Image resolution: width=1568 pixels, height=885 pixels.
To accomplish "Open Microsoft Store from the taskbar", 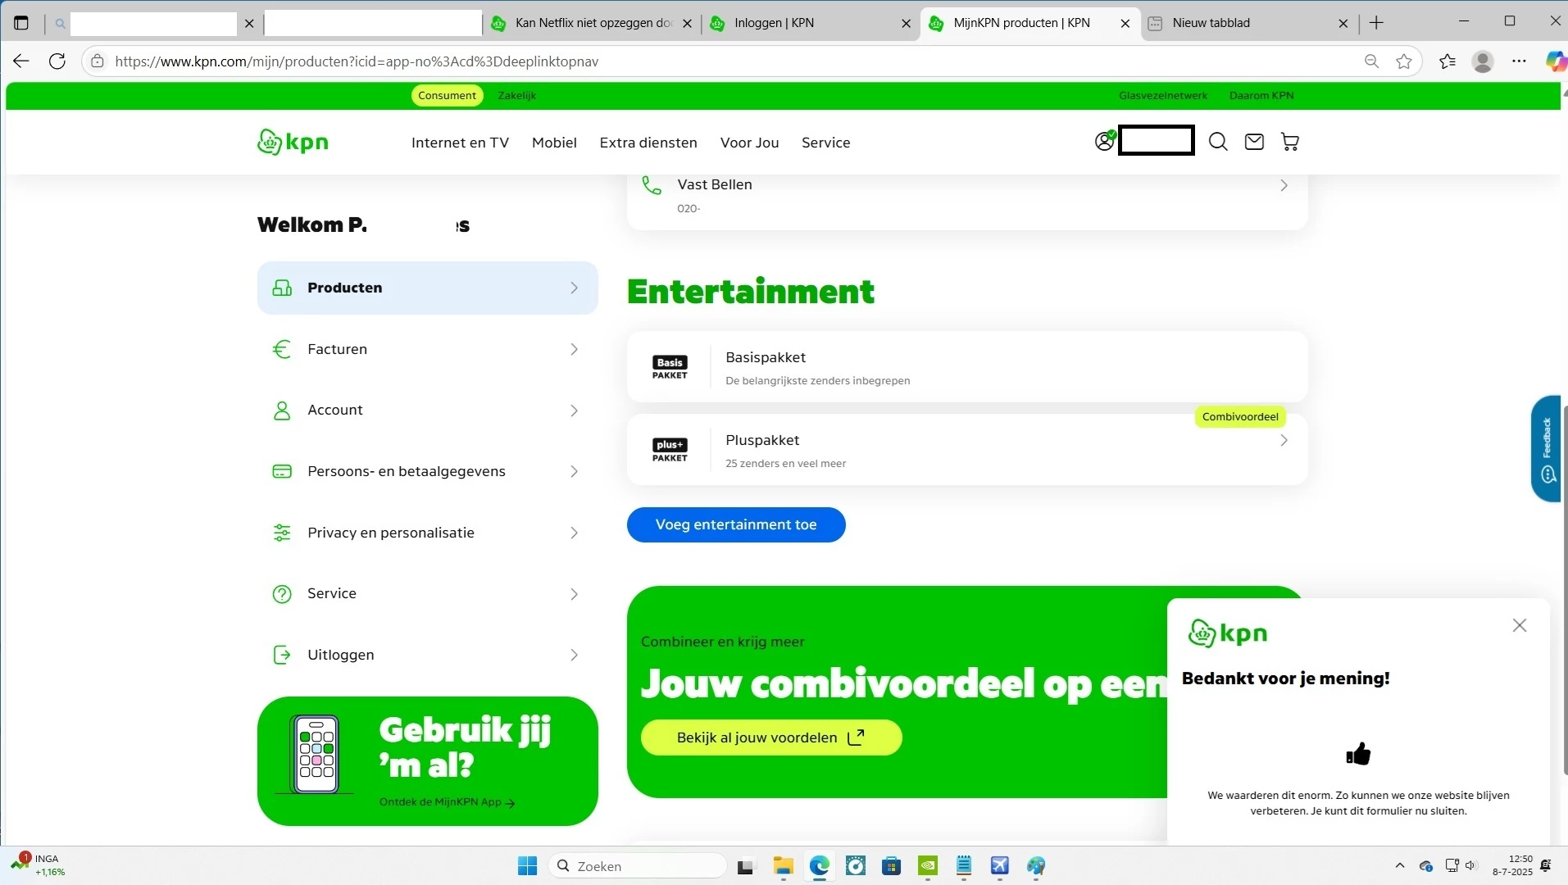I will [892, 866].
